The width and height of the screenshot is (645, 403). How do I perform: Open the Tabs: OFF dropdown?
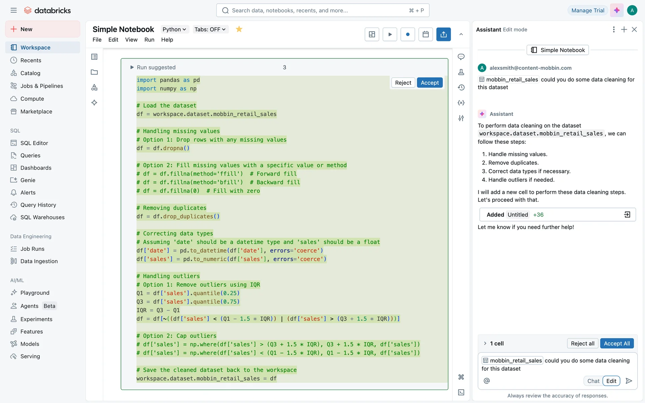click(x=210, y=29)
